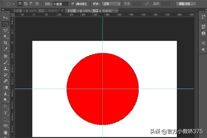Click the 高度 height input field
Viewport: 207px width, 138px height.
click(166, 4)
